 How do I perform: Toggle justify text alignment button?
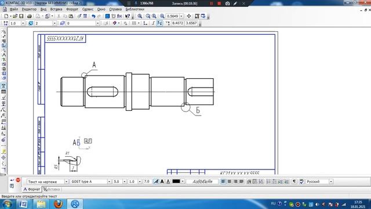click(241, 182)
